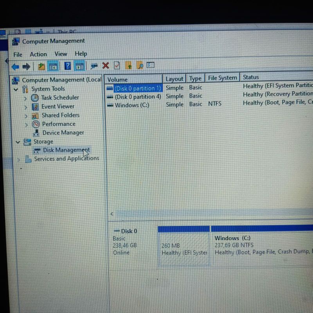Screen dimensions: 313x313
Task: Click the Performance gauge icon
Action: (36, 124)
